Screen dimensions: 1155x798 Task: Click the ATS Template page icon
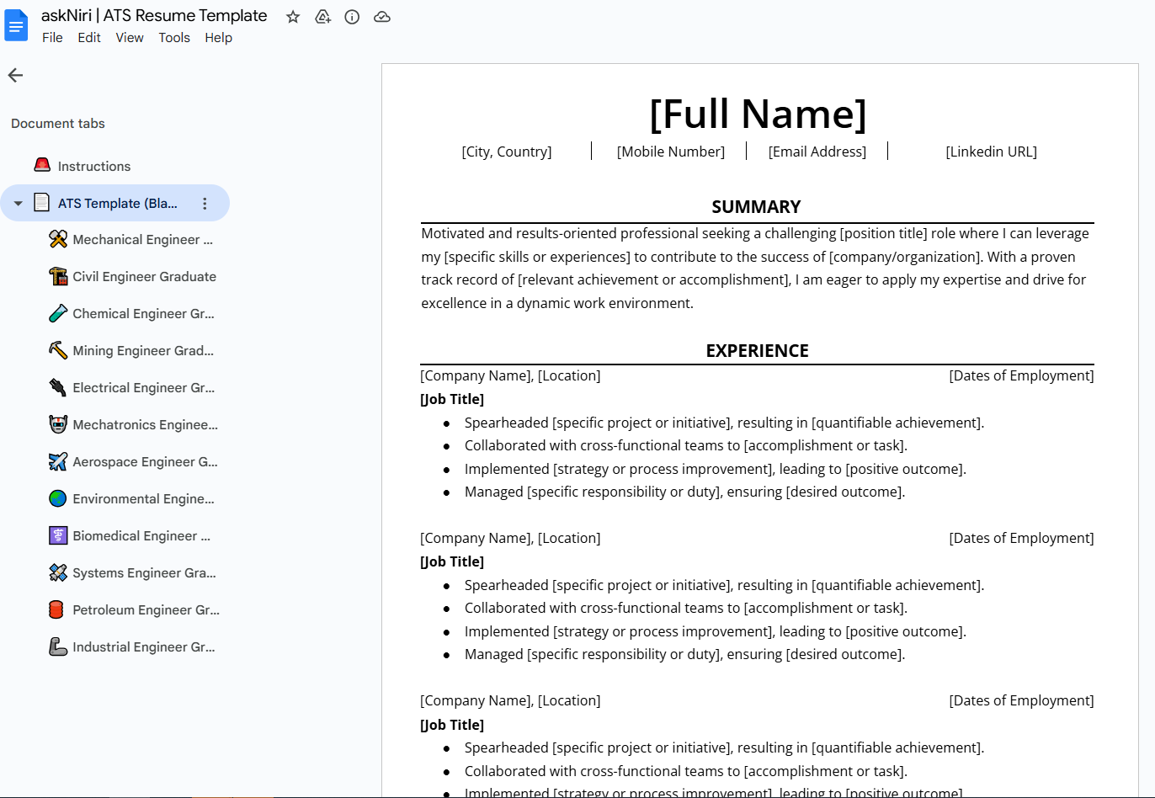41,203
